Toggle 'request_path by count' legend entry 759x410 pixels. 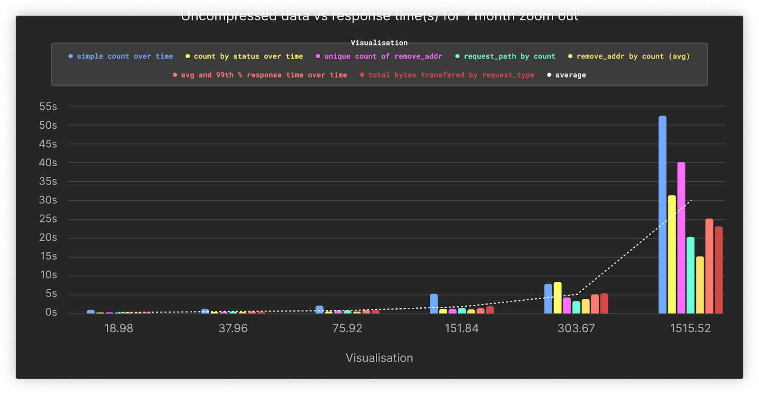(x=505, y=56)
